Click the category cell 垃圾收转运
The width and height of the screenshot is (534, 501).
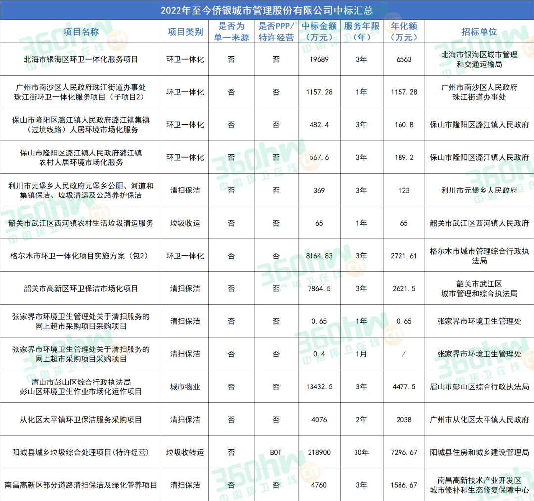[185, 453]
